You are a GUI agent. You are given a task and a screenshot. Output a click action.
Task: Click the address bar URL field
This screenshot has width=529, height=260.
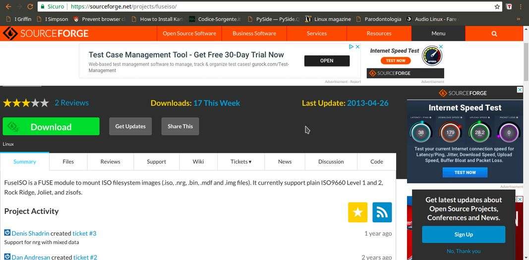click(270, 6)
